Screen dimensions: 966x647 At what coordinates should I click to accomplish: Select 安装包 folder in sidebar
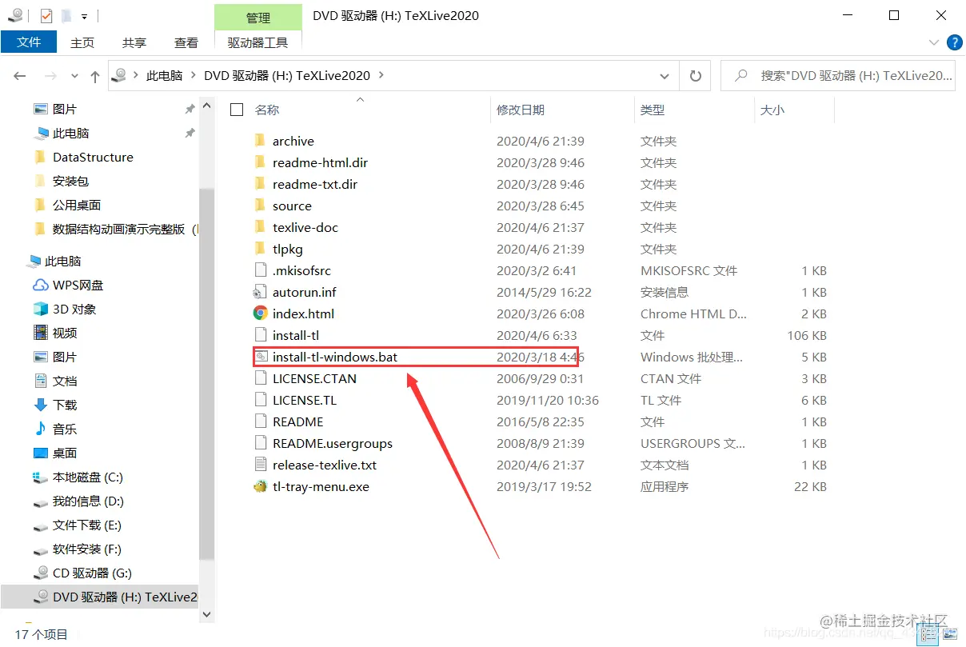point(70,181)
